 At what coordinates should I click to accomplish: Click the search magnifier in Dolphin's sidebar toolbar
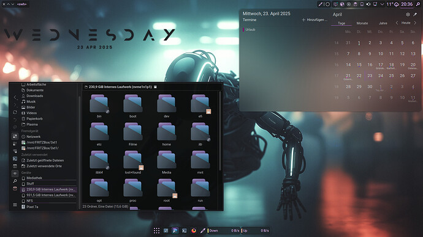[x=15, y=181]
